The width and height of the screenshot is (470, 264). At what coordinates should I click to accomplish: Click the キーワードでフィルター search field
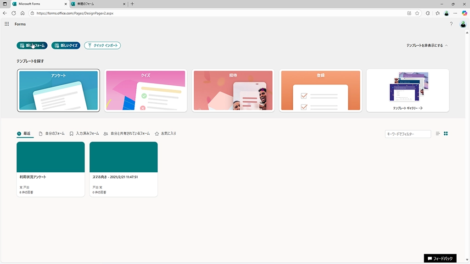pos(408,134)
